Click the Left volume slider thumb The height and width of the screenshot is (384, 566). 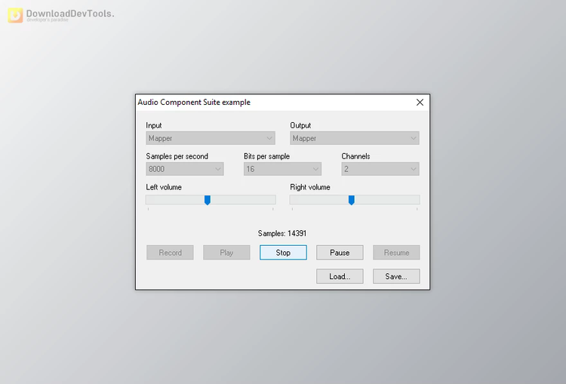tap(208, 200)
